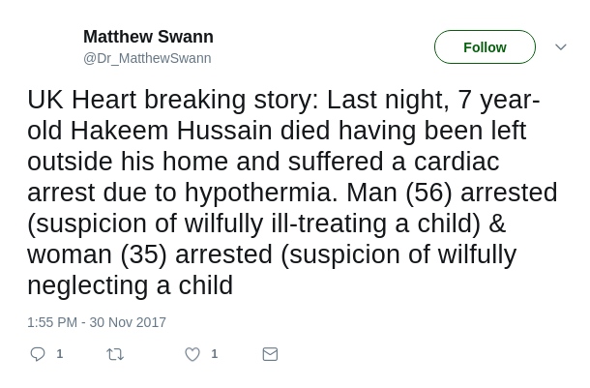
Task: Like the tweet with the heart icon
Action: pyautogui.click(x=192, y=354)
